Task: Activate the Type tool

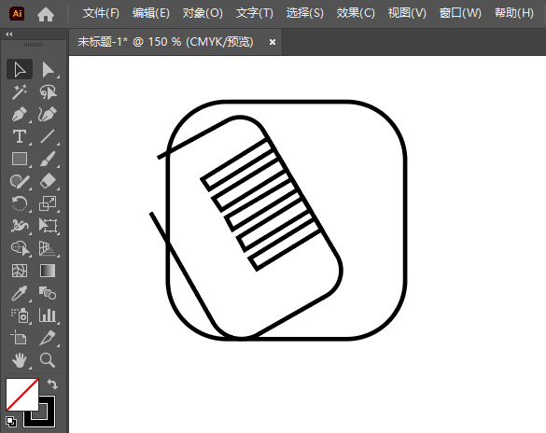Action: 20,136
